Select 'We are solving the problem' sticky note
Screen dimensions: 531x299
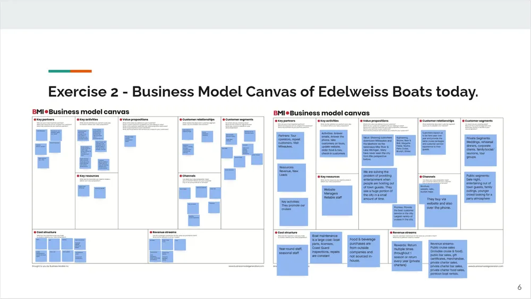click(x=379, y=186)
